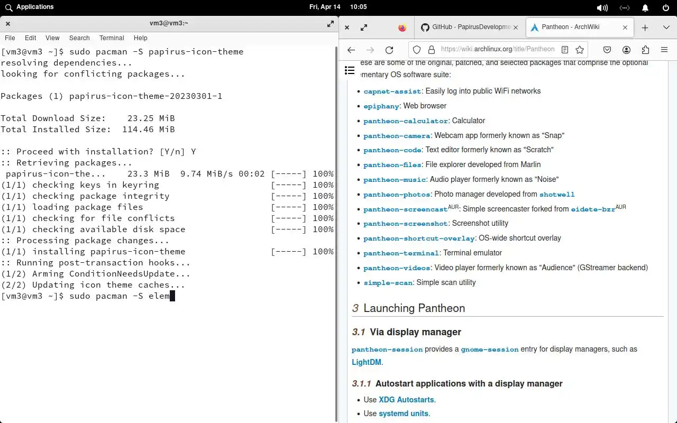Open a new browser tab
This screenshot has width=677, height=423.
645,27
